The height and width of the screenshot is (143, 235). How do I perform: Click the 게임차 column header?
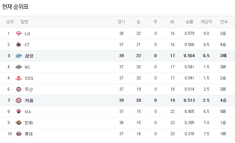206,22
